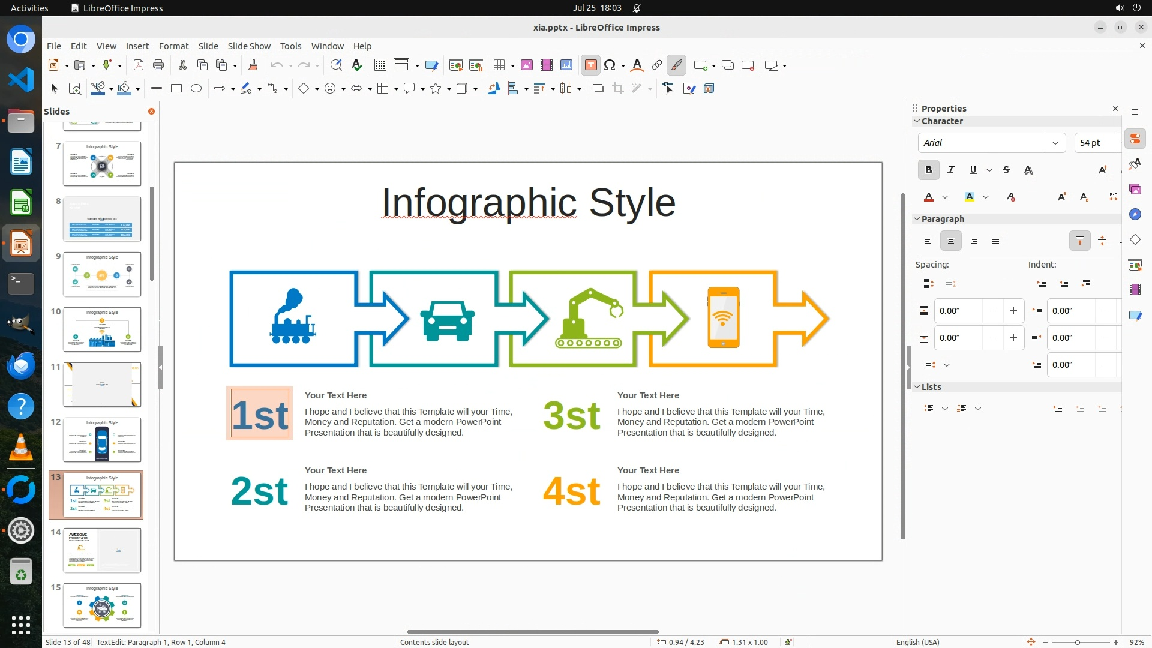This screenshot has height=648, width=1152.
Task: Click the zoom slider in status bar
Action: 1078,643
